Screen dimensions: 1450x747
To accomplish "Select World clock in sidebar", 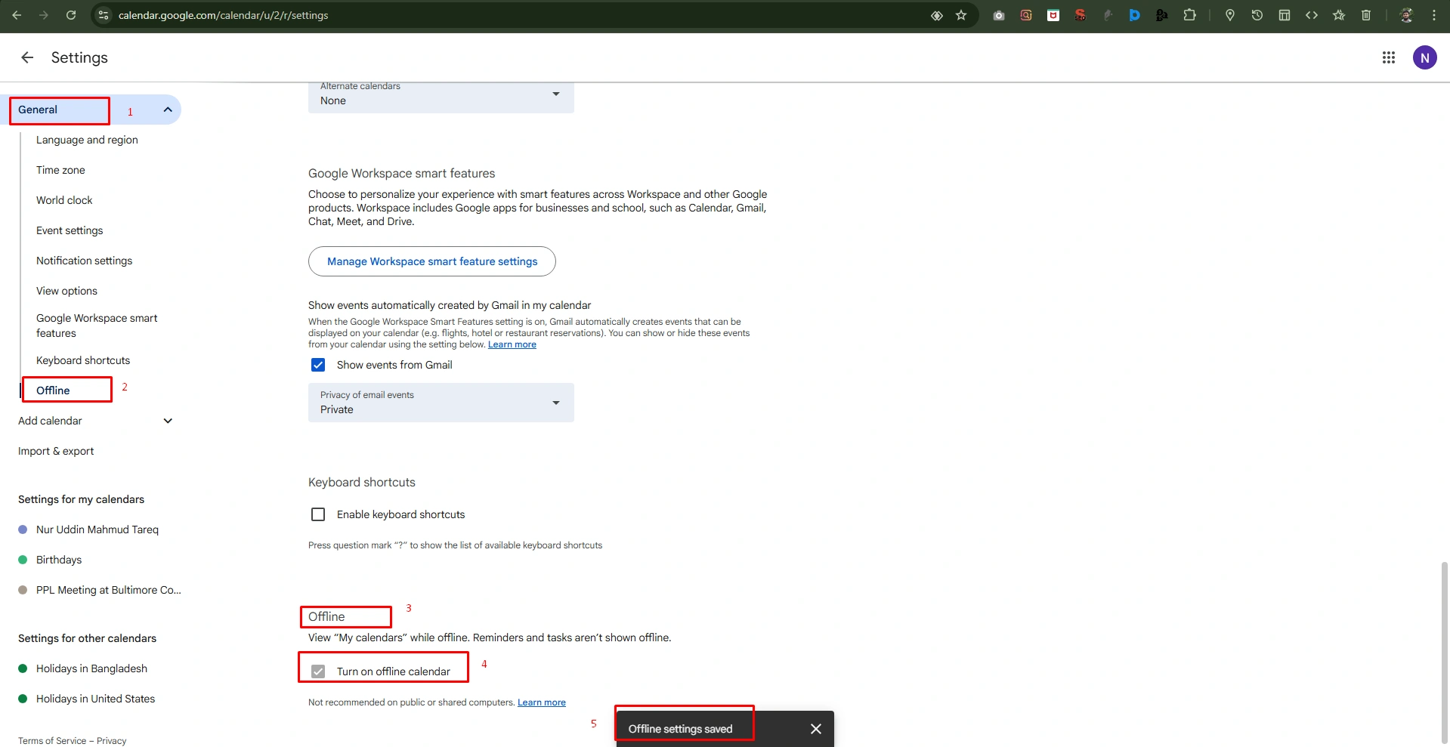I will coord(64,200).
